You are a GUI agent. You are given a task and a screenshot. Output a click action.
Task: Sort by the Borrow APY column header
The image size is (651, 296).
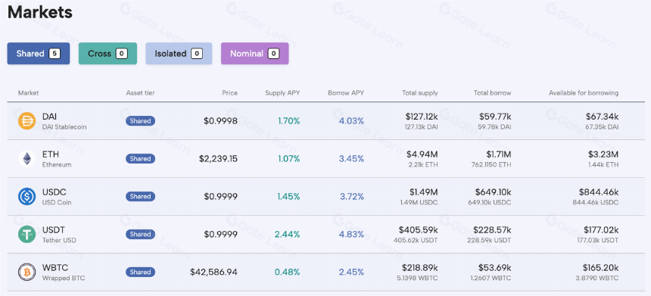tap(346, 93)
